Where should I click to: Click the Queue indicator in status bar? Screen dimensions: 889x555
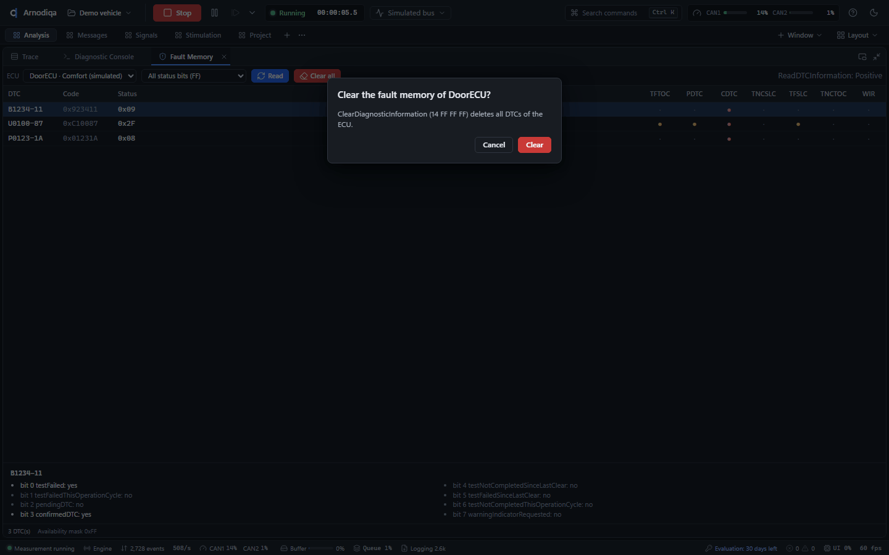373,548
